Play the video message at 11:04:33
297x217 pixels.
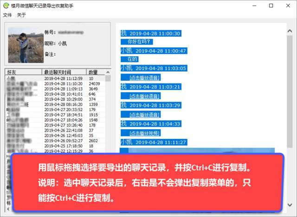(x=145, y=133)
